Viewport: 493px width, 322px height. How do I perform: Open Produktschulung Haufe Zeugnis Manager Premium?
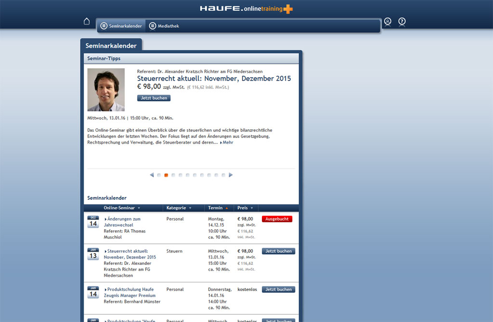coord(130,293)
